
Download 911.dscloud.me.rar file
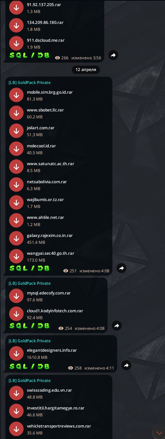tap(17, 43)
